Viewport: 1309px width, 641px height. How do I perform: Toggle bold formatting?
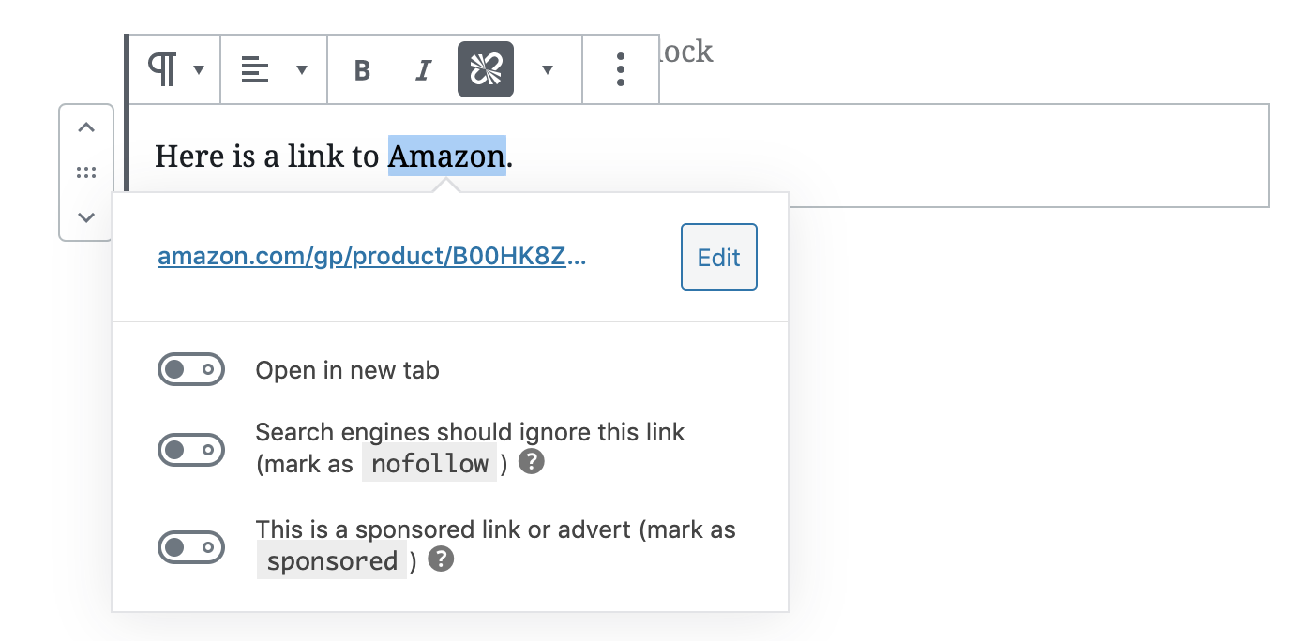362,70
